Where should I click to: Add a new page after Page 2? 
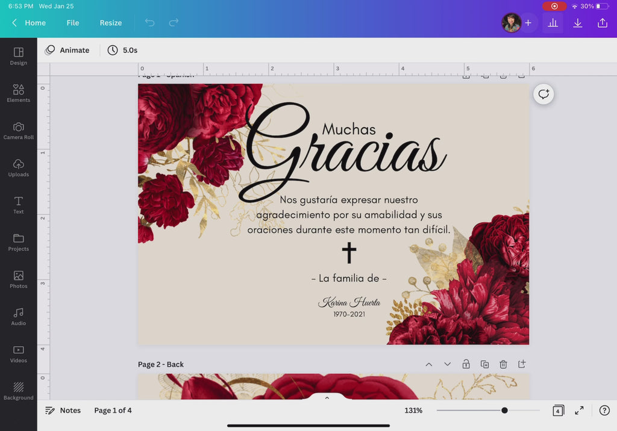tap(522, 364)
